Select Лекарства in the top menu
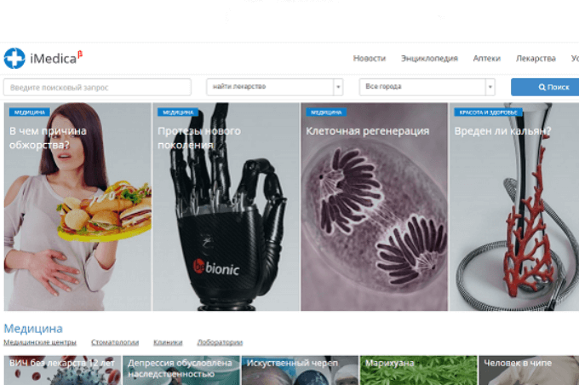 coord(536,59)
